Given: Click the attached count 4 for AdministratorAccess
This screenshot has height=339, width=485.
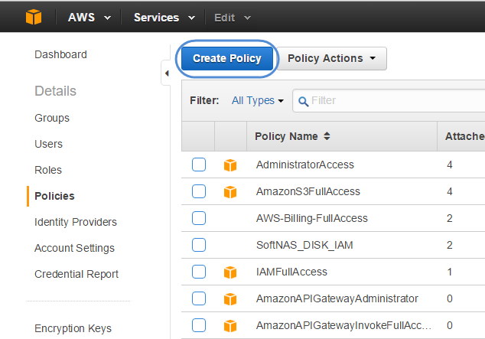Looking at the screenshot, I should [450, 165].
